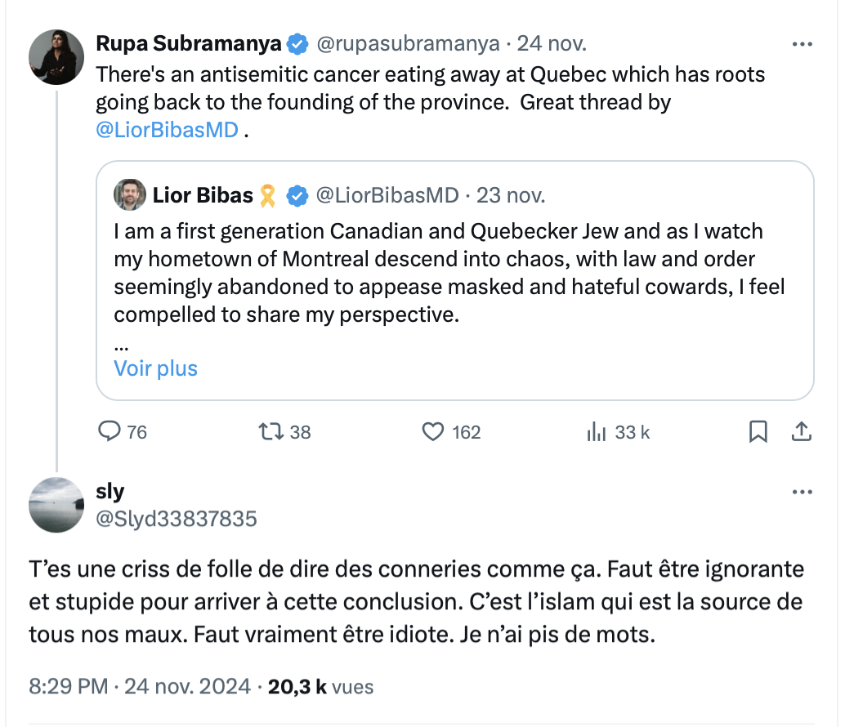Open Rupa Subramanya's profile name
Viewport: 845px width, 727px height.
pos(189,43)
